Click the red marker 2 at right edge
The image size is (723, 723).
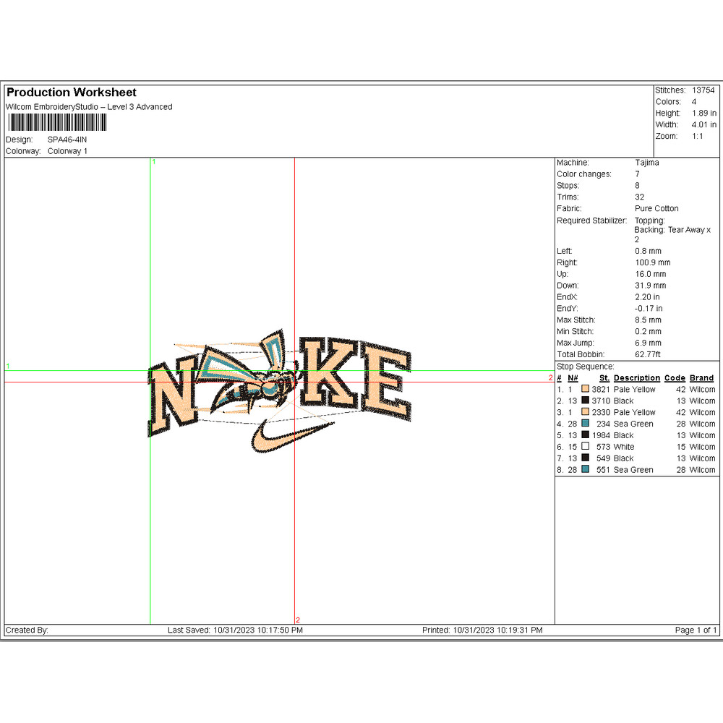[550, 377]
